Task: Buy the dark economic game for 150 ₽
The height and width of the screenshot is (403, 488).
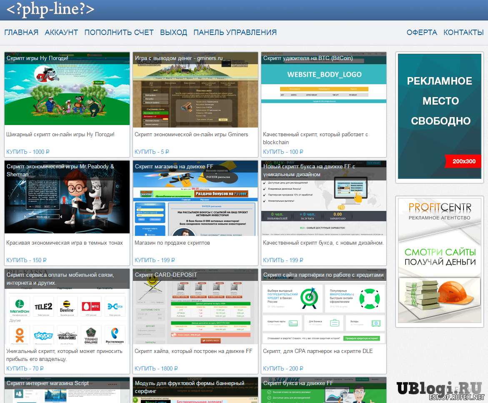Action: point(27,260)
